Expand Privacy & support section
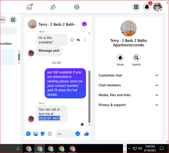 [x=128, y=105]
